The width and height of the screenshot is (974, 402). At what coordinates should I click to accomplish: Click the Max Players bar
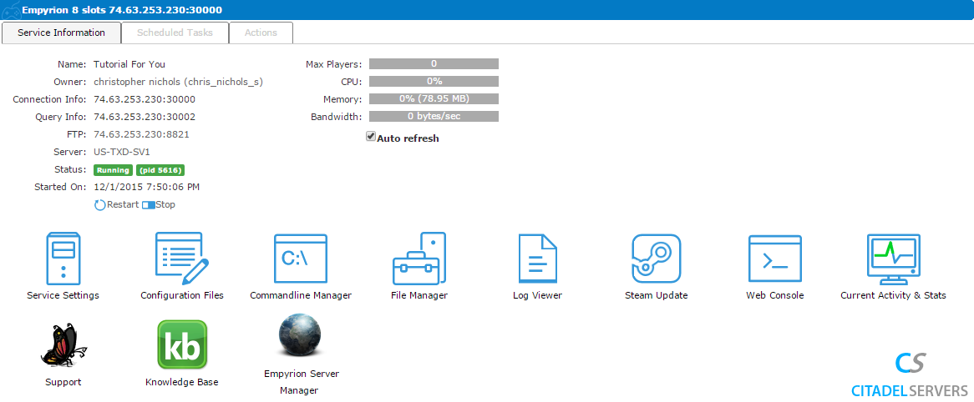(434, 64)
